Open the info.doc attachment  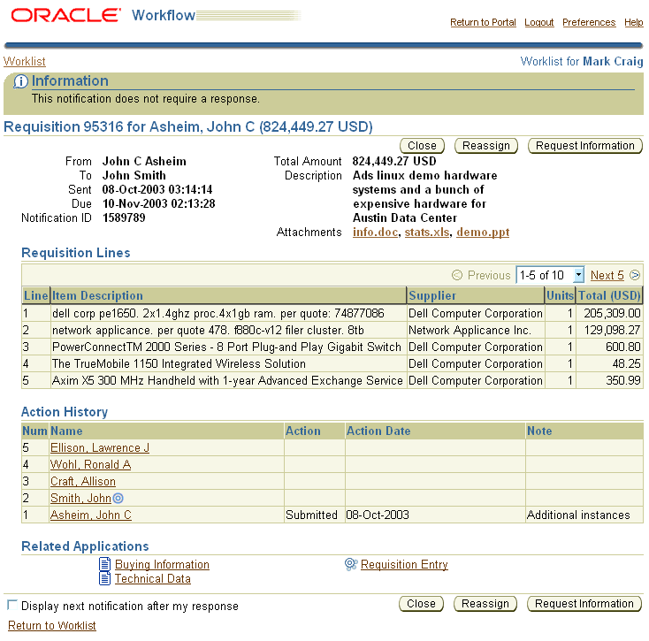tap(375, 233)
